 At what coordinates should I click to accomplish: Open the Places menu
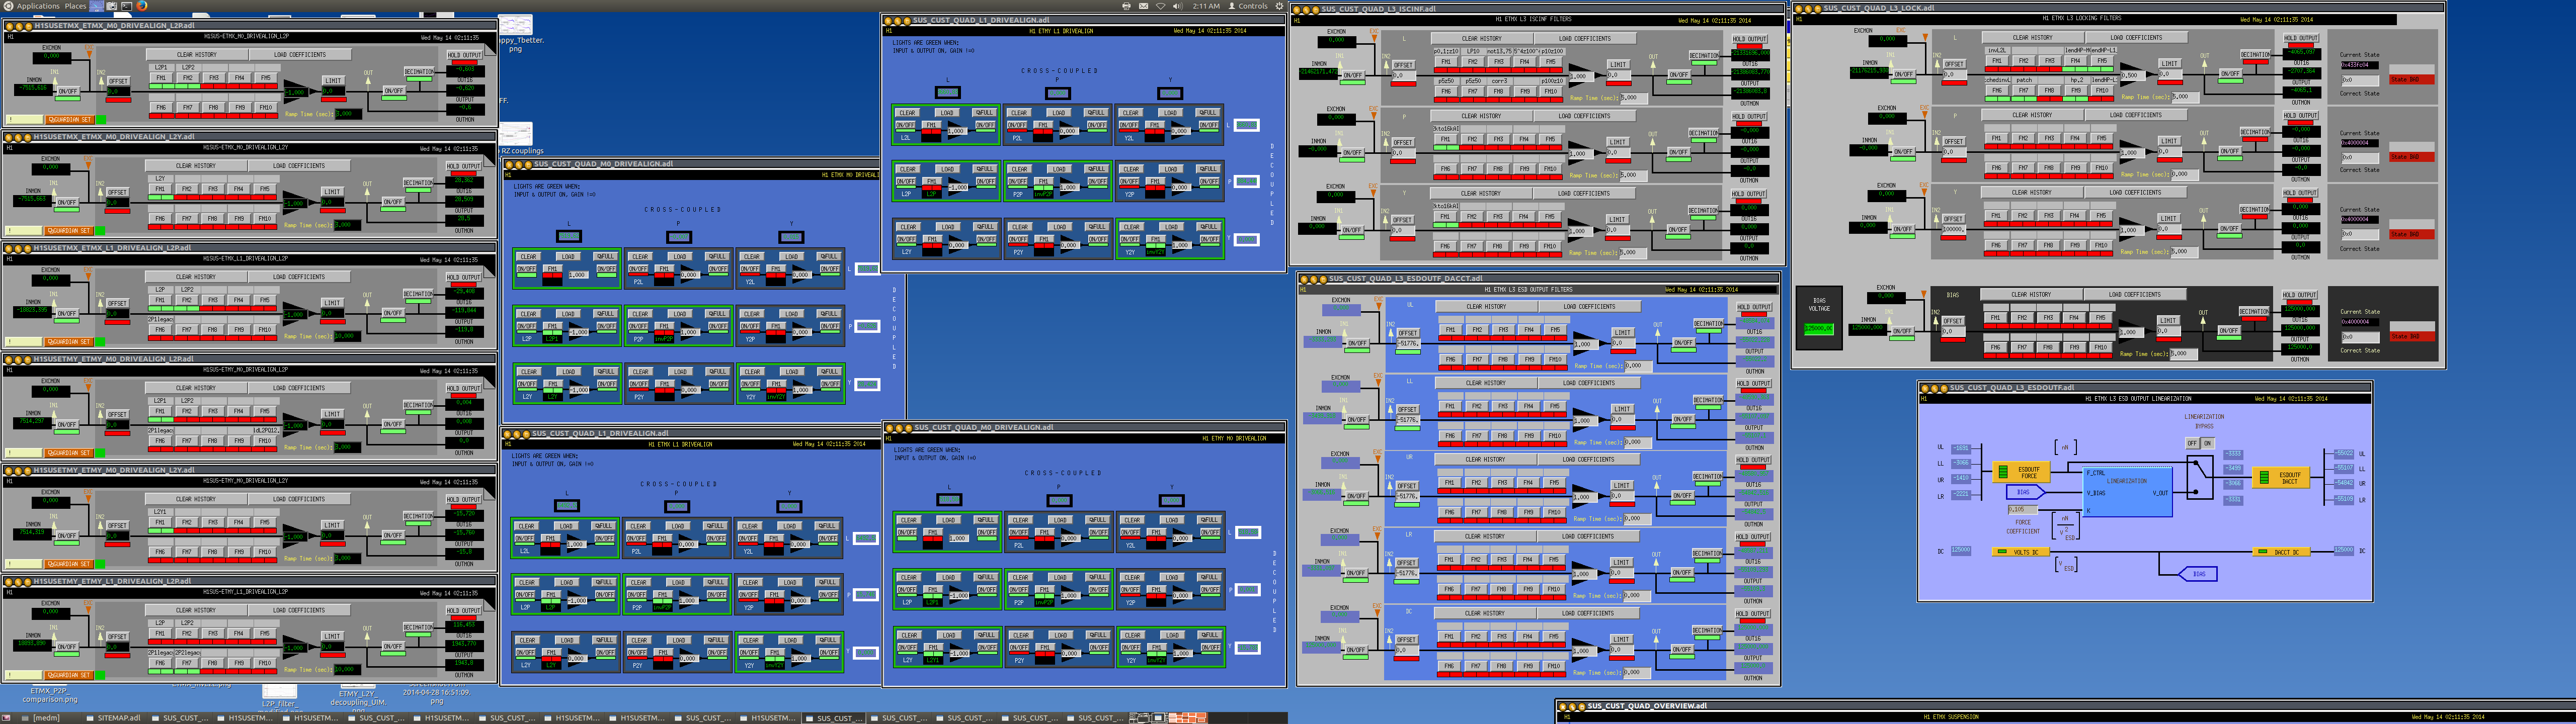click(75, 6)
